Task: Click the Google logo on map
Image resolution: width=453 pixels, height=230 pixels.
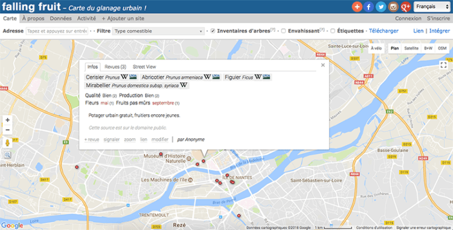Action: (x=12, y=225)
